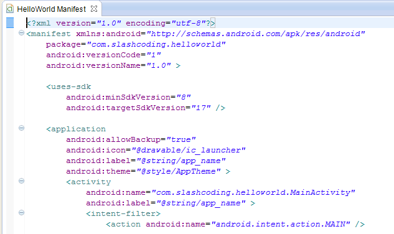
Task: Select the HelloWorld Manifest editor tab
Action: [51, 9]
